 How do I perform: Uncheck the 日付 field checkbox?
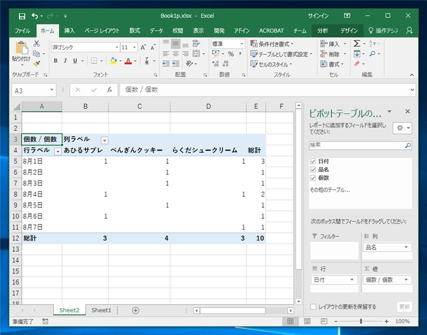point(313,162)
